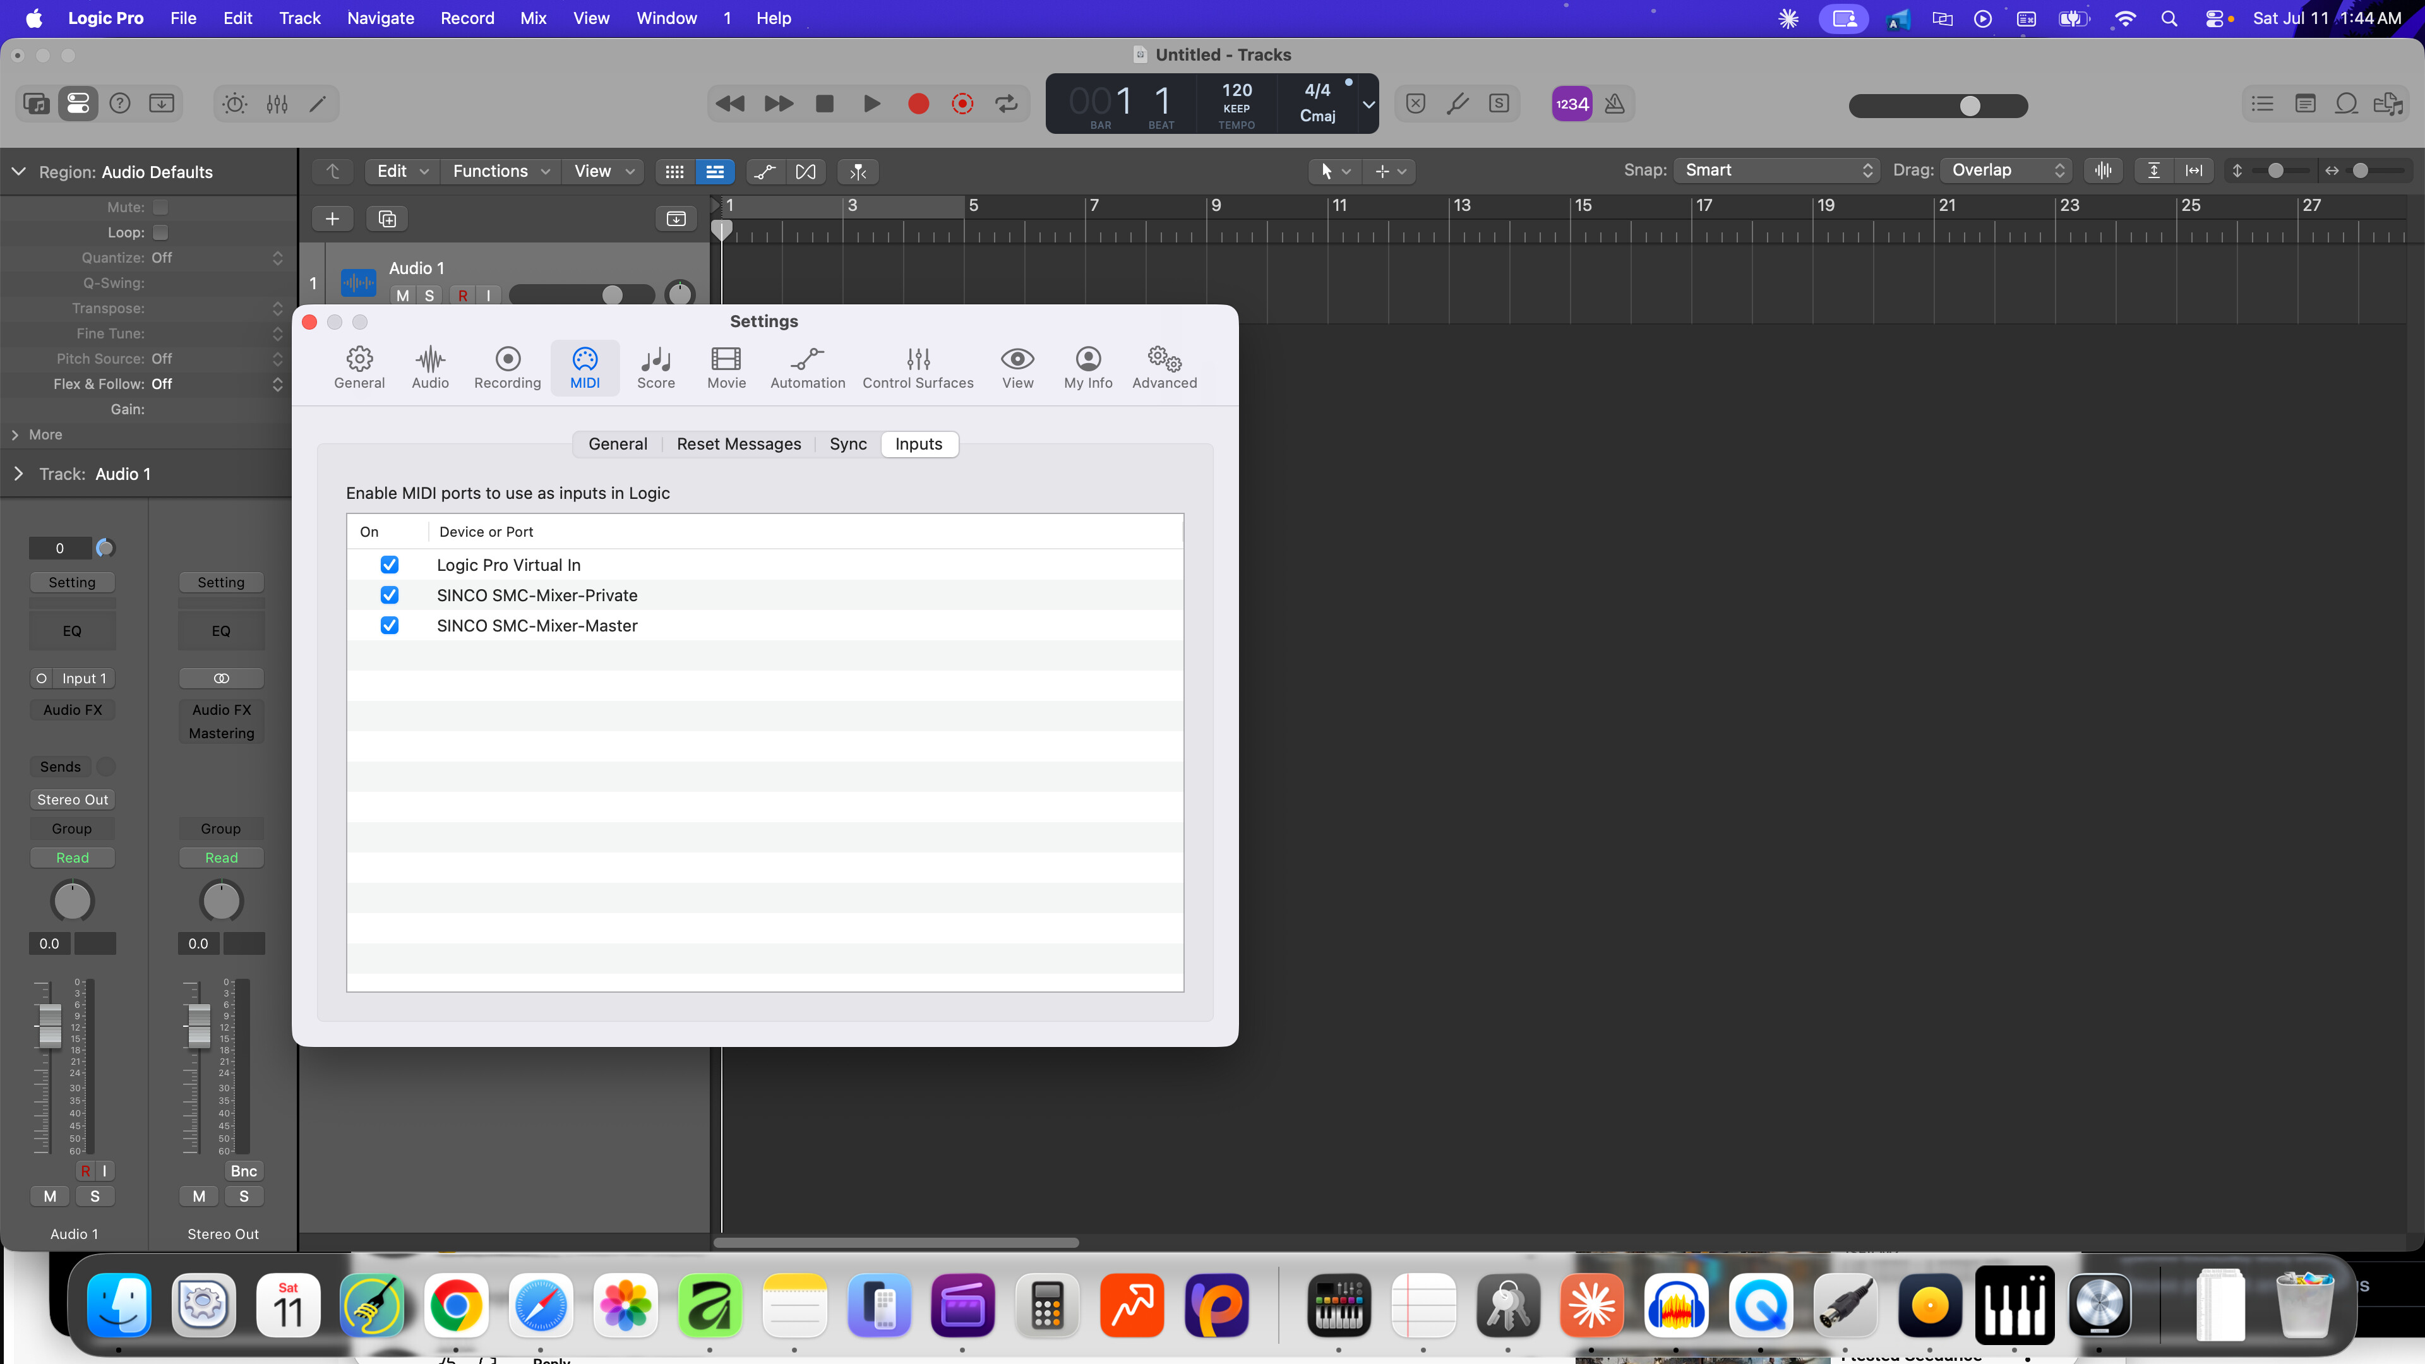This screenshot has height=1364, width=2425.
Task: Open the Recording settings pane
Action: [507, 367]
